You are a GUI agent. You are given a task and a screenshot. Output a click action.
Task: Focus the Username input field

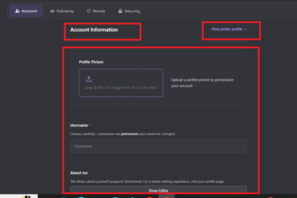(x=158, y=146)
